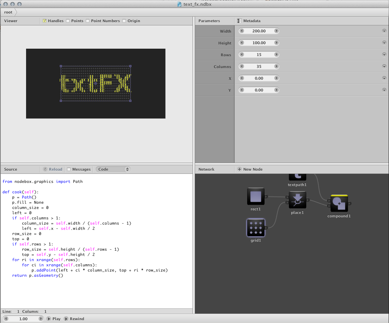
Task: Click the Reload button
Action: tap(53, 169)
